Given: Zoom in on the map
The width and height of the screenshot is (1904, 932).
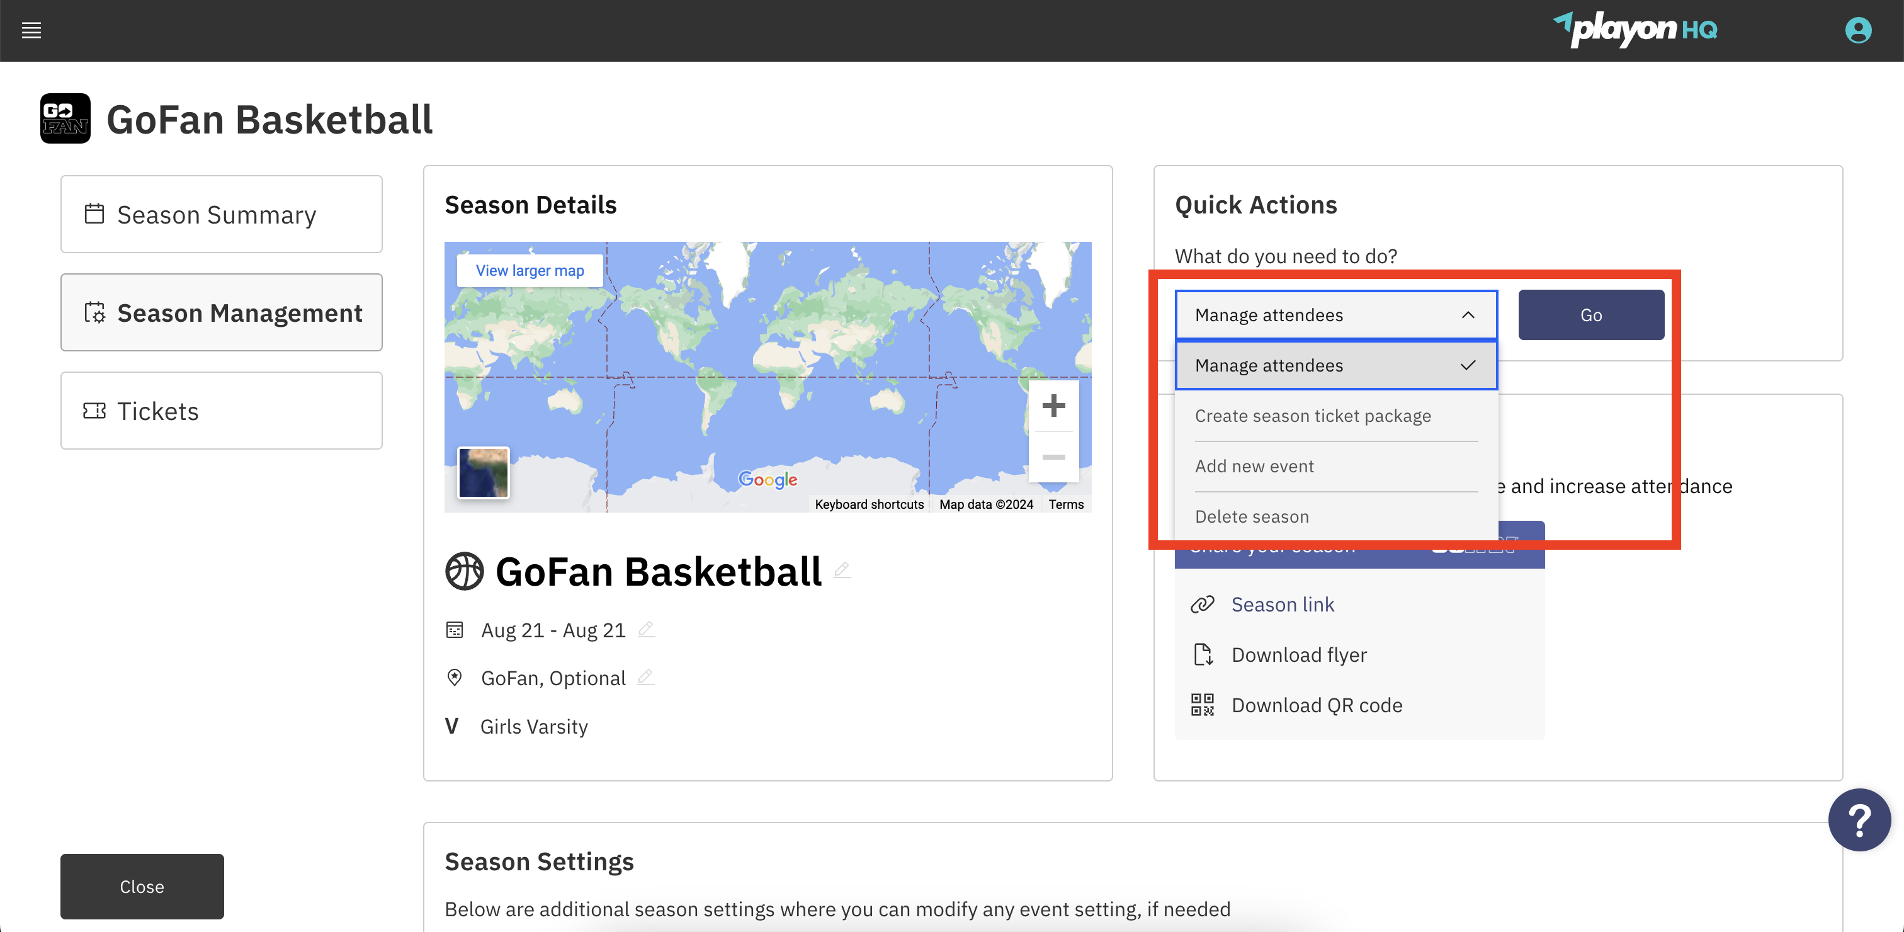Looking at the screenshot, I should (1053, 406).
